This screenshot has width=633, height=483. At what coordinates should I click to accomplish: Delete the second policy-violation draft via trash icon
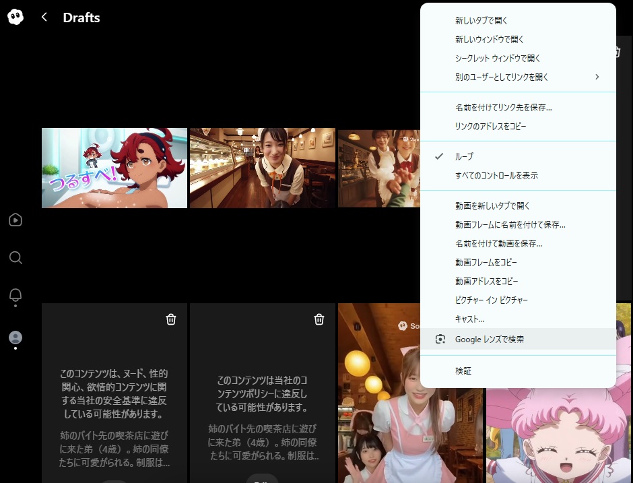[x=319, y=319]
